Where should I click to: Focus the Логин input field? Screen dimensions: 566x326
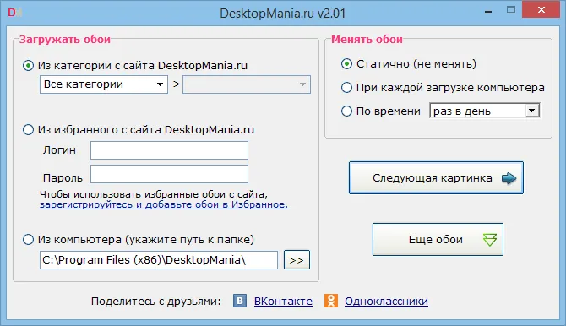point(169,150)
